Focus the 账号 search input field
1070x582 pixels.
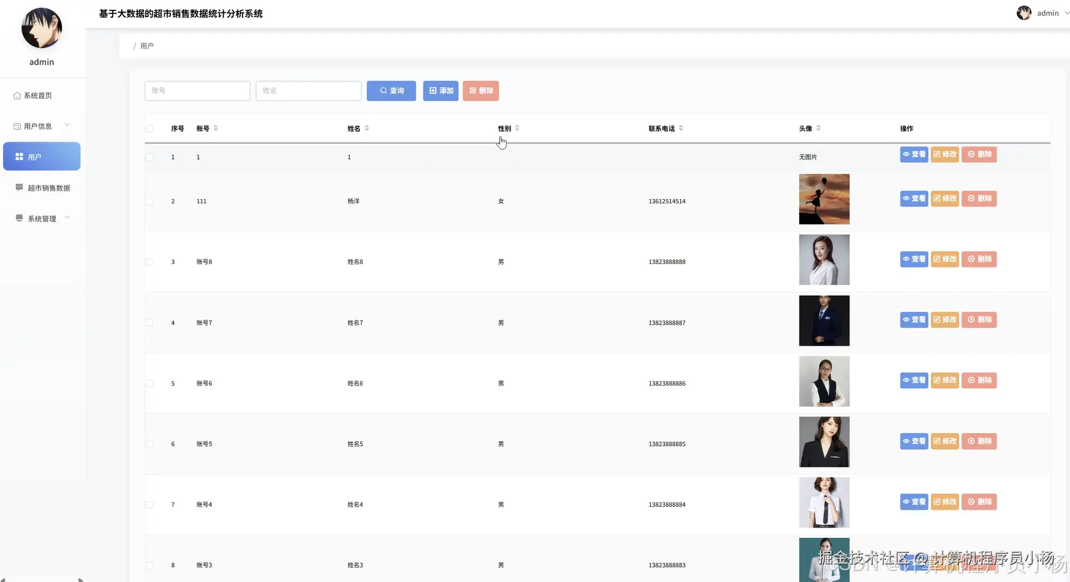pos(197,91)
